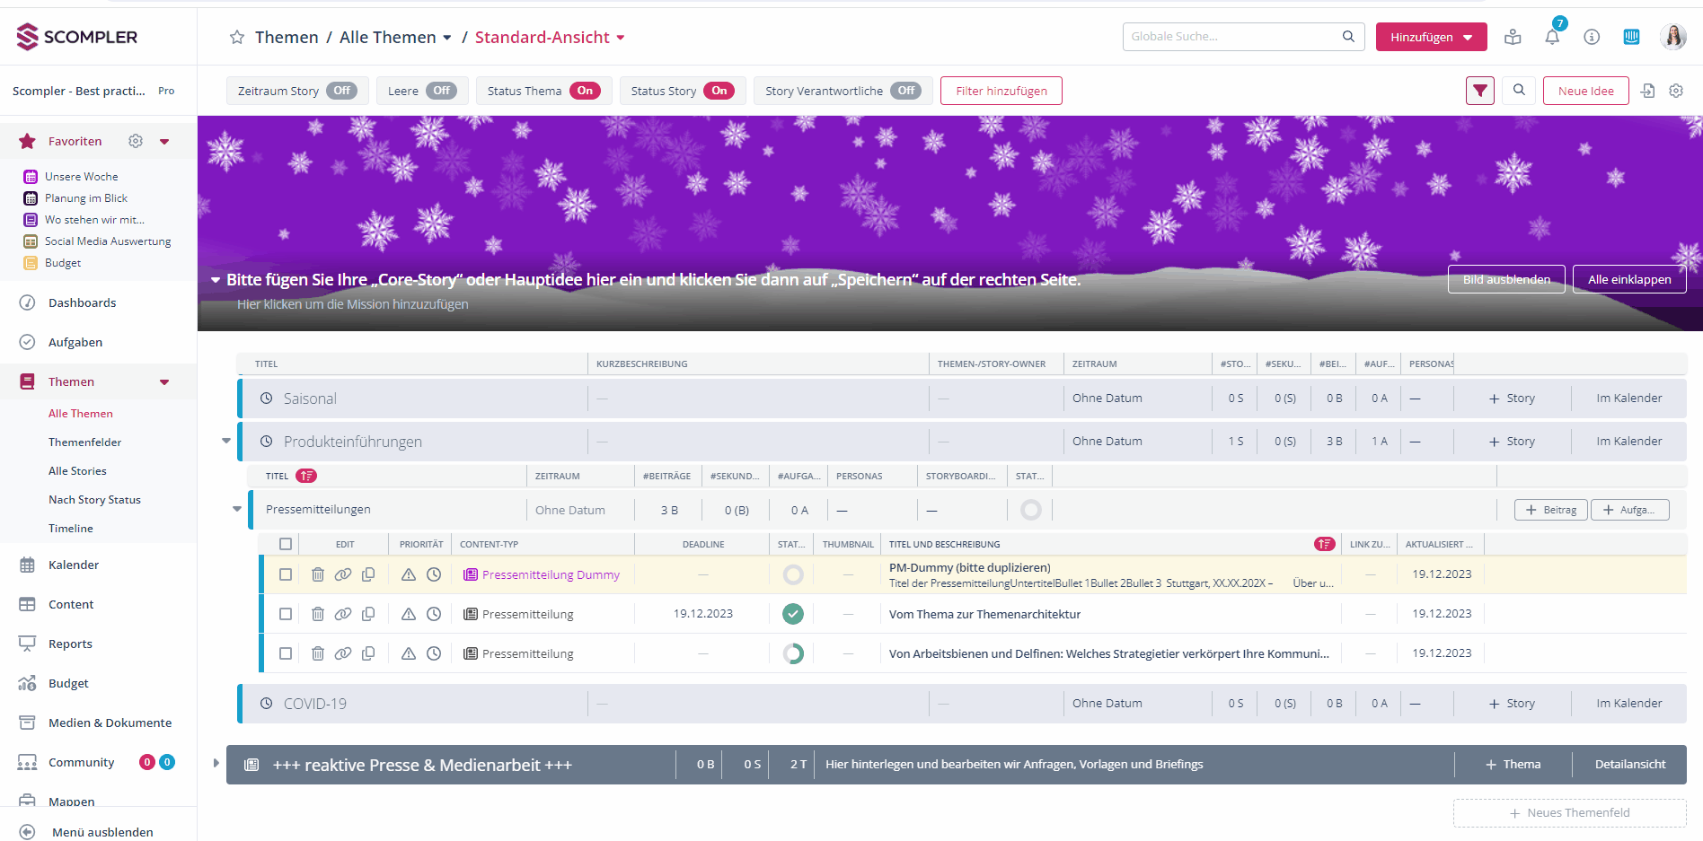
Task: Open notifications bell with 7 alerts
Action: click(x=1553, y=37)
